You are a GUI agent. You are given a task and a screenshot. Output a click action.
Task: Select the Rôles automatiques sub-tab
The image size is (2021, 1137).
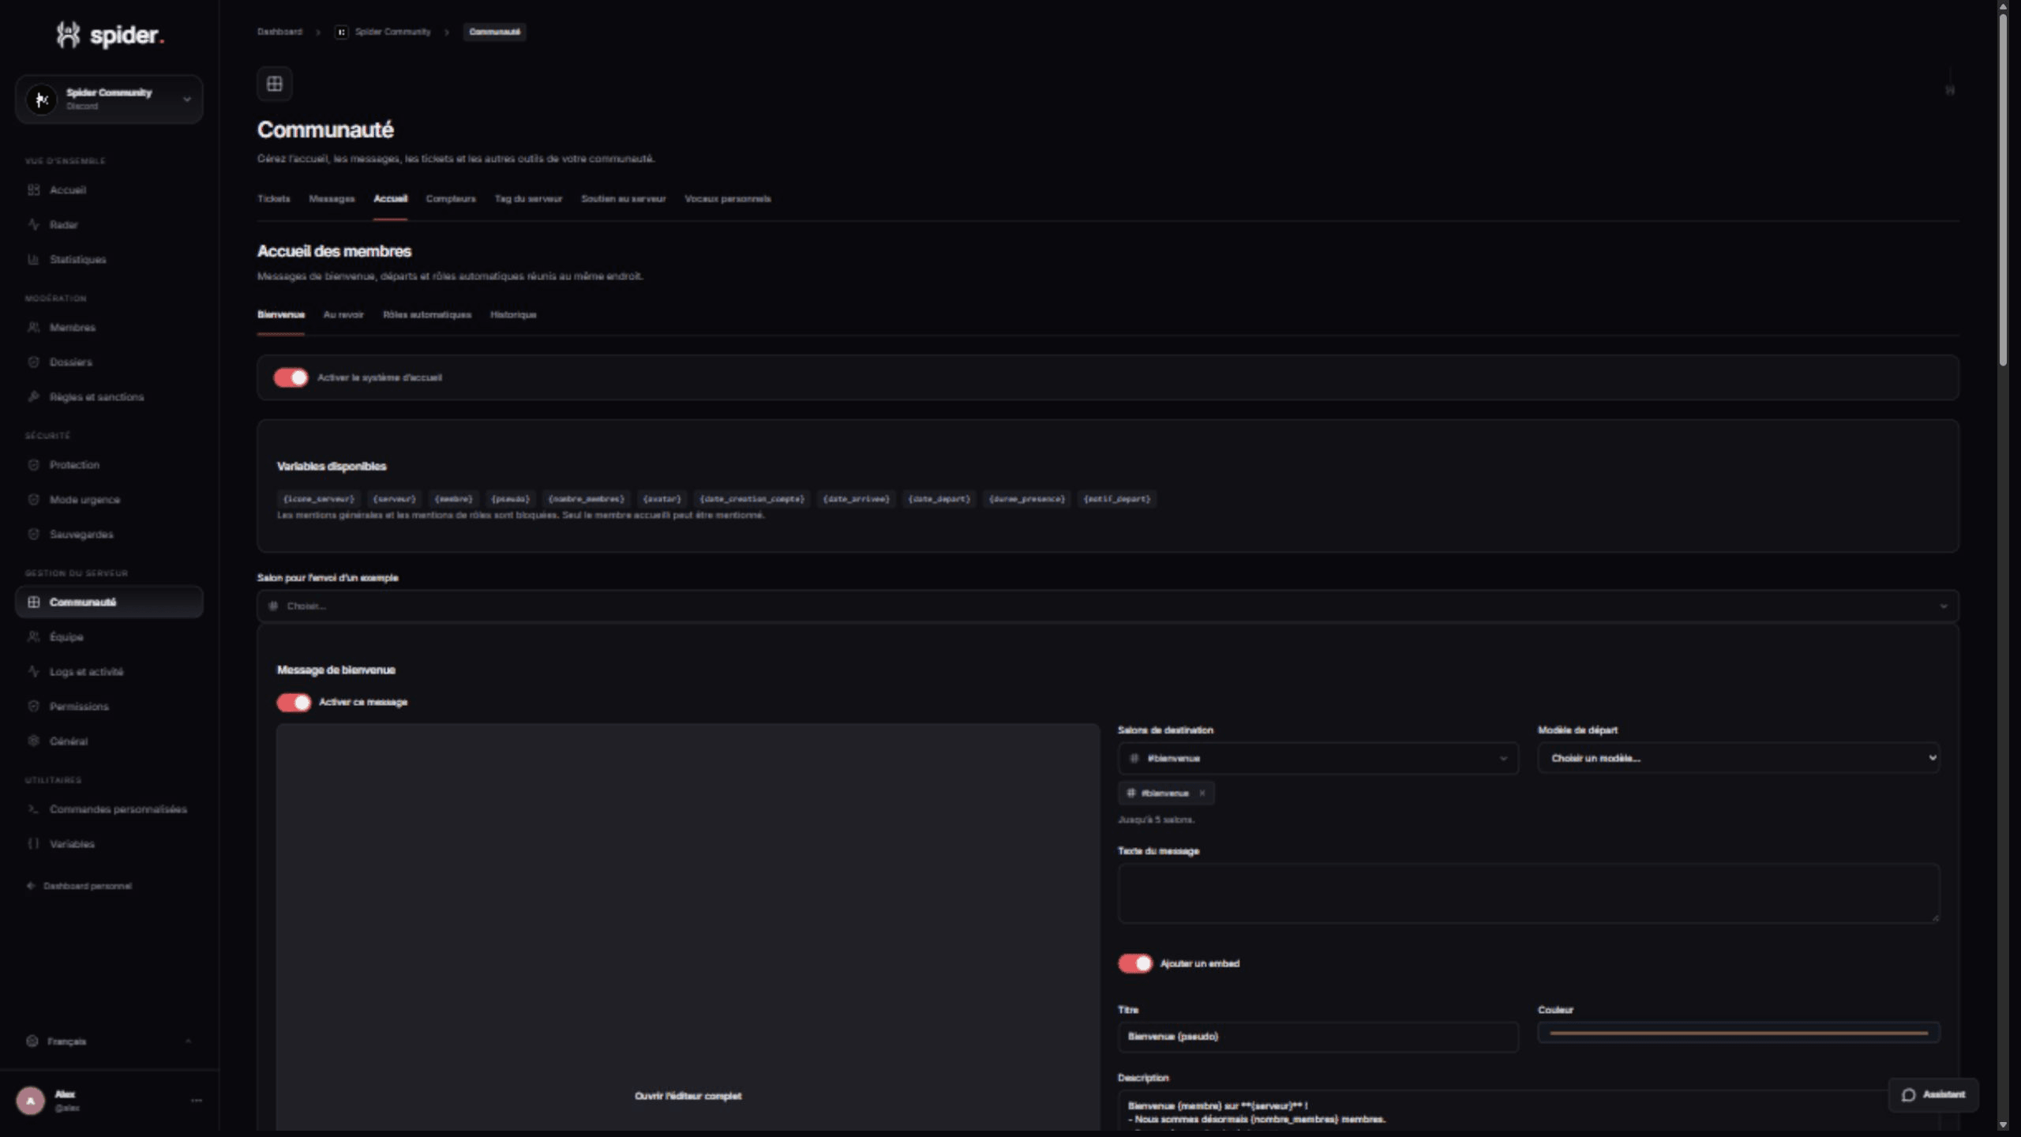click(427, 315)
